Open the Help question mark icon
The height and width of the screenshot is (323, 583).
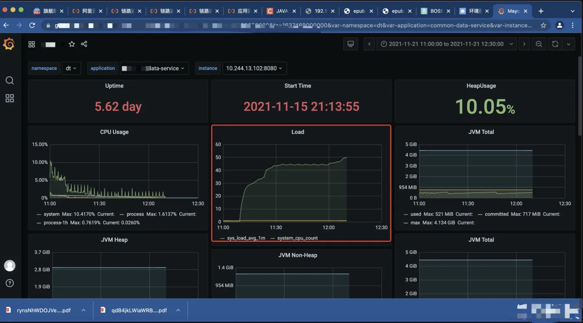(x=10, y=283)
